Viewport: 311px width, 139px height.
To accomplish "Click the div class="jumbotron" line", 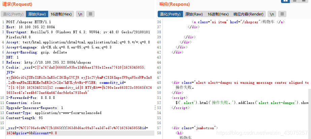I will (x=195, y=128).
